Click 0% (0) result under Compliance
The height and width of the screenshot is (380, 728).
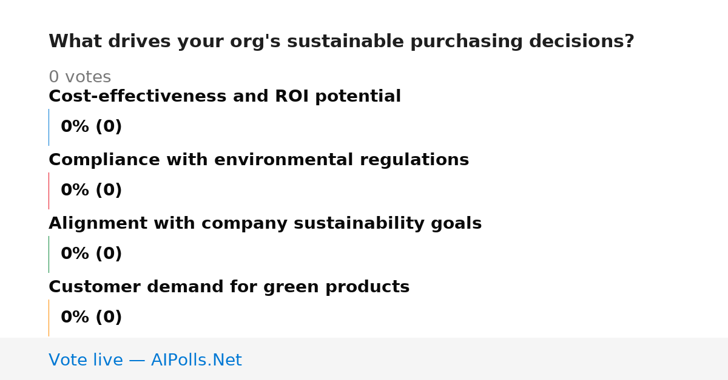point(91,190)
